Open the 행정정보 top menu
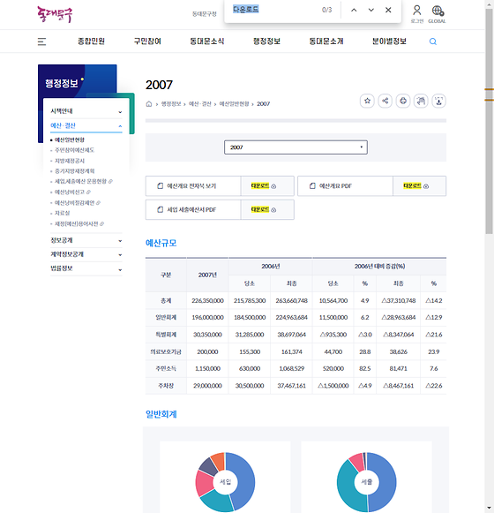This screenshot has height=513, width=494. point(266,41)
